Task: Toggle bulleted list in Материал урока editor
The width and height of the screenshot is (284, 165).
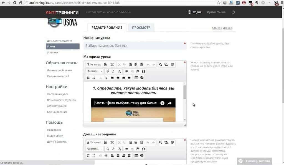Action: click(94, 78)
